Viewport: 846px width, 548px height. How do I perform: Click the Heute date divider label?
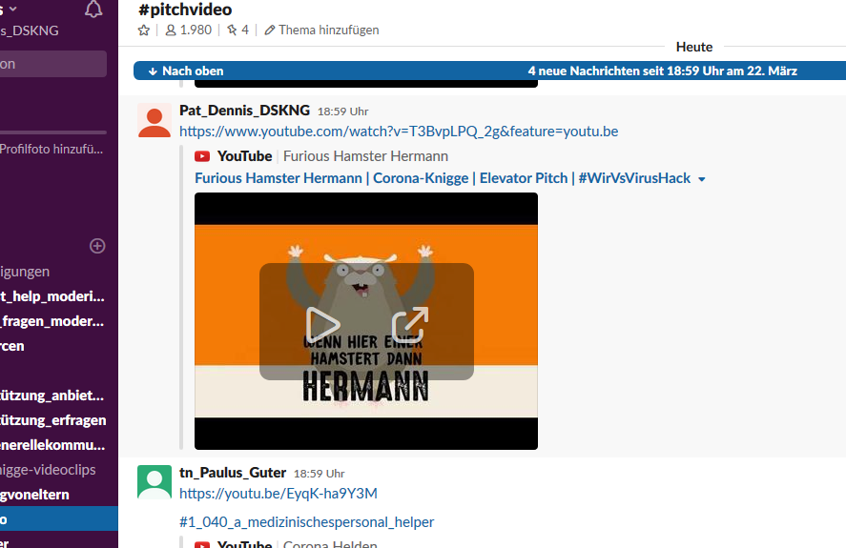tap(694, 47)
